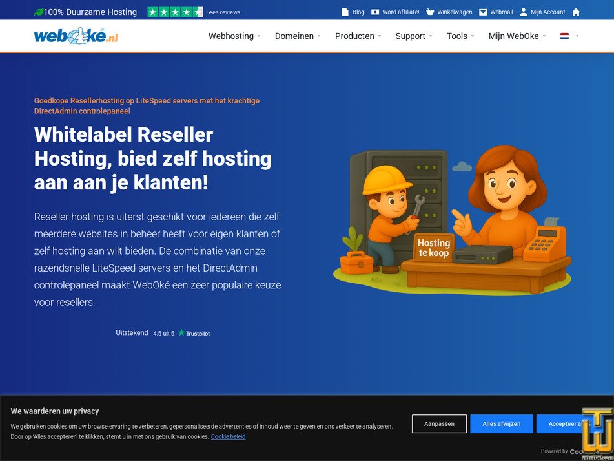Open the shopping basket icon
Viewport: 614px width, 461px height.
click(430, 12)
